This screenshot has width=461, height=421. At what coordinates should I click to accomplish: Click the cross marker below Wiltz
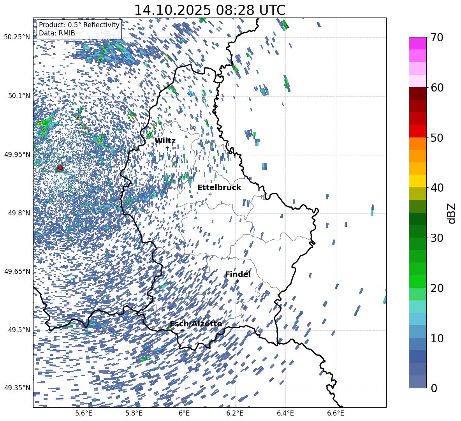click(x=167, y=147)
